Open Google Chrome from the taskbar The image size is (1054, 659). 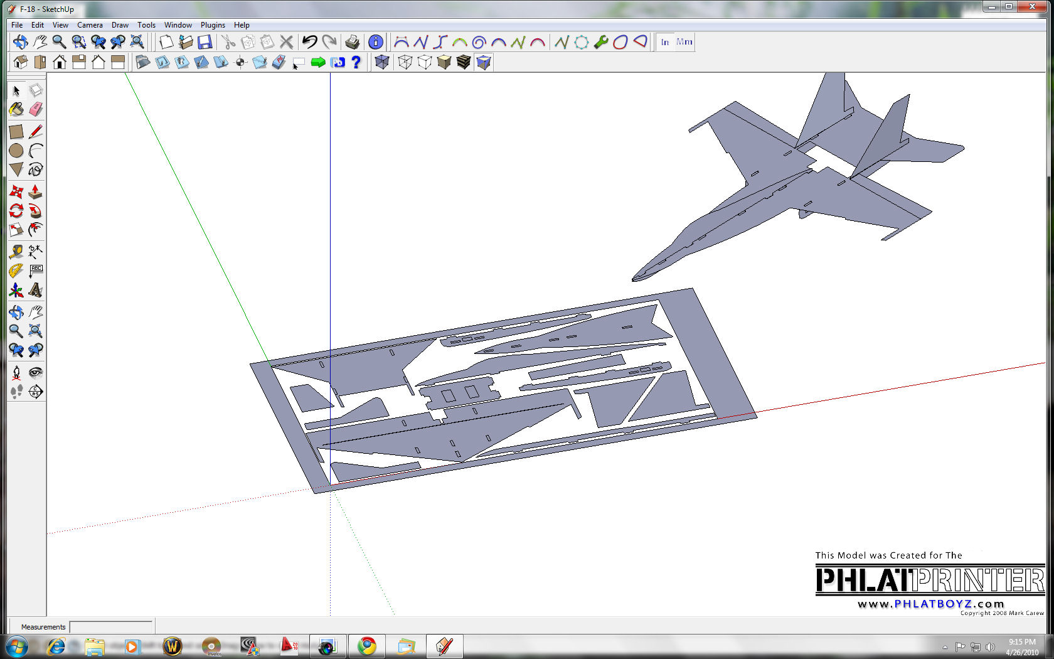pyautogui.click(x=367, y=646)
